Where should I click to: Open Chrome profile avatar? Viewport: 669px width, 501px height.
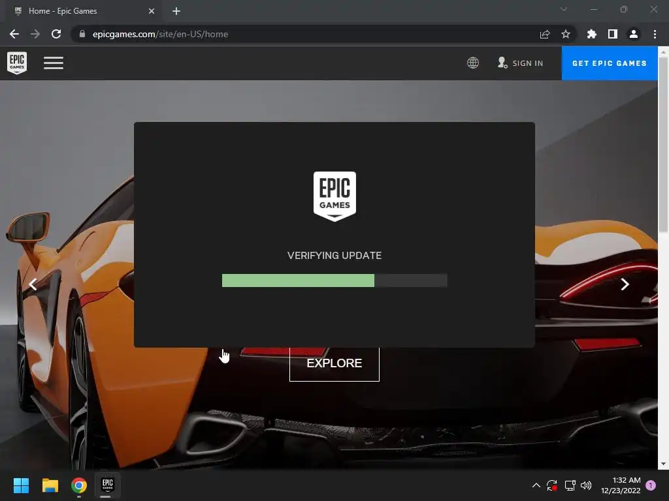coord(634,34)
